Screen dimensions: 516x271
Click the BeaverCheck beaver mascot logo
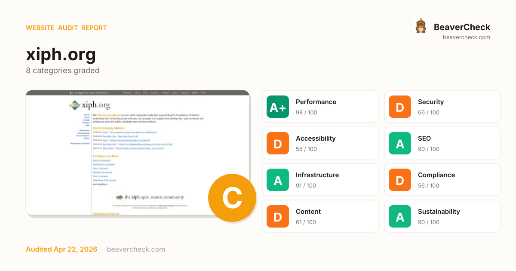coord(421,26)
